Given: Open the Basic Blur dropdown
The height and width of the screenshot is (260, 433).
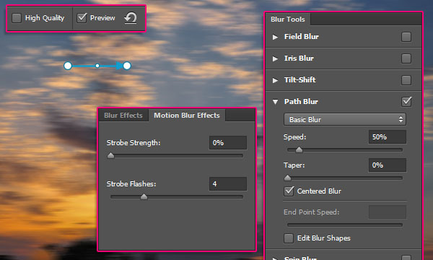Looking at the screenshot, I should pyautogui.click(x=345, y=119).
